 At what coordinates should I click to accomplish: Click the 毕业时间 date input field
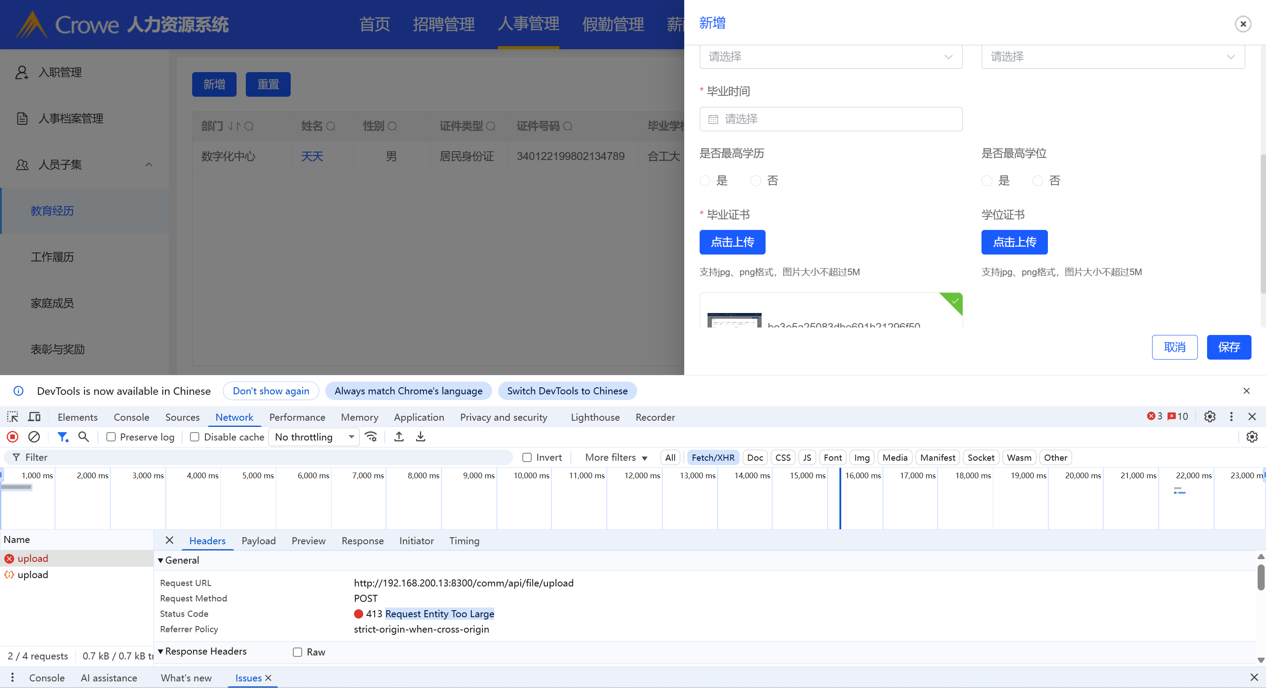[x=831, y=119]
